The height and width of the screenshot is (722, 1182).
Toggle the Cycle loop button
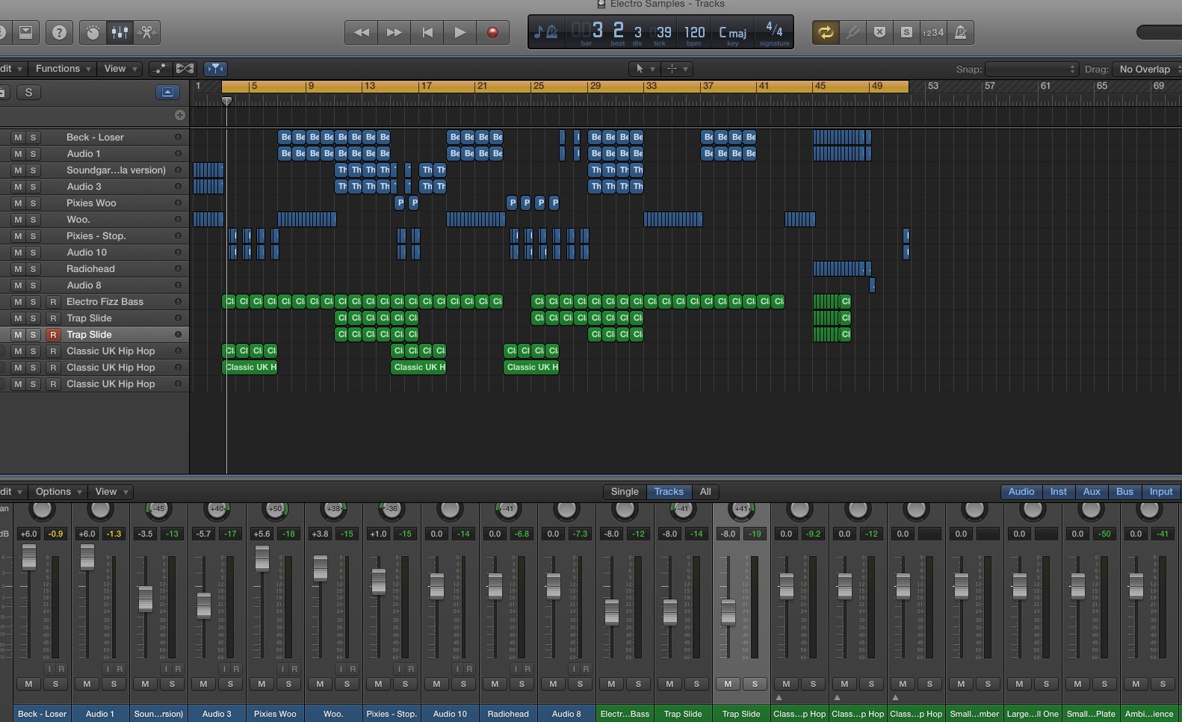click(825, 32)
